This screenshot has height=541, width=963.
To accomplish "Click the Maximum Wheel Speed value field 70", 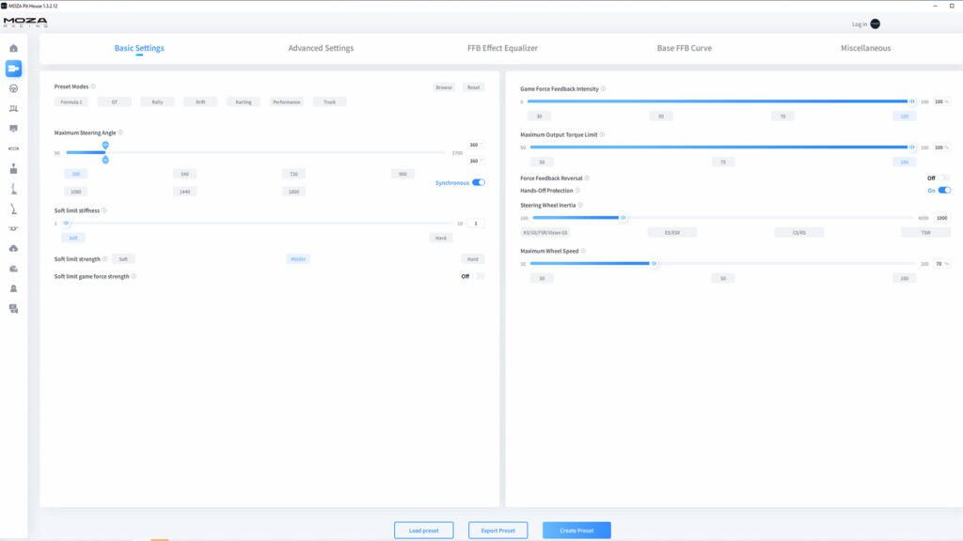I will [942, 263].
